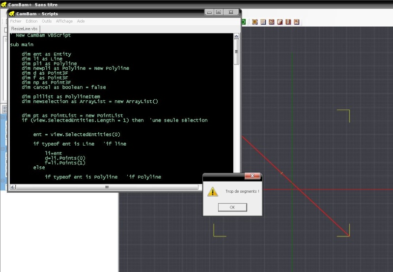Viewport: 393px width, 272px height.
Task: Place cursor on the 'sub main' line
Action: point(22,45)
